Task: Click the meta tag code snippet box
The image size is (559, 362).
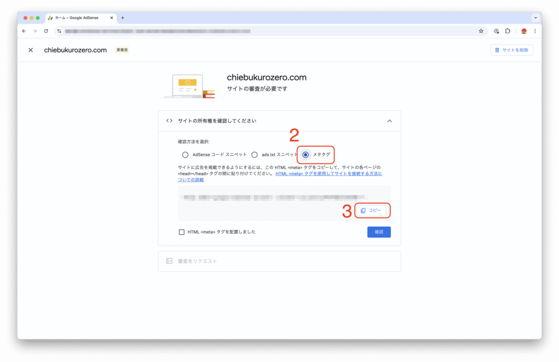Action: tap(284, 203)
